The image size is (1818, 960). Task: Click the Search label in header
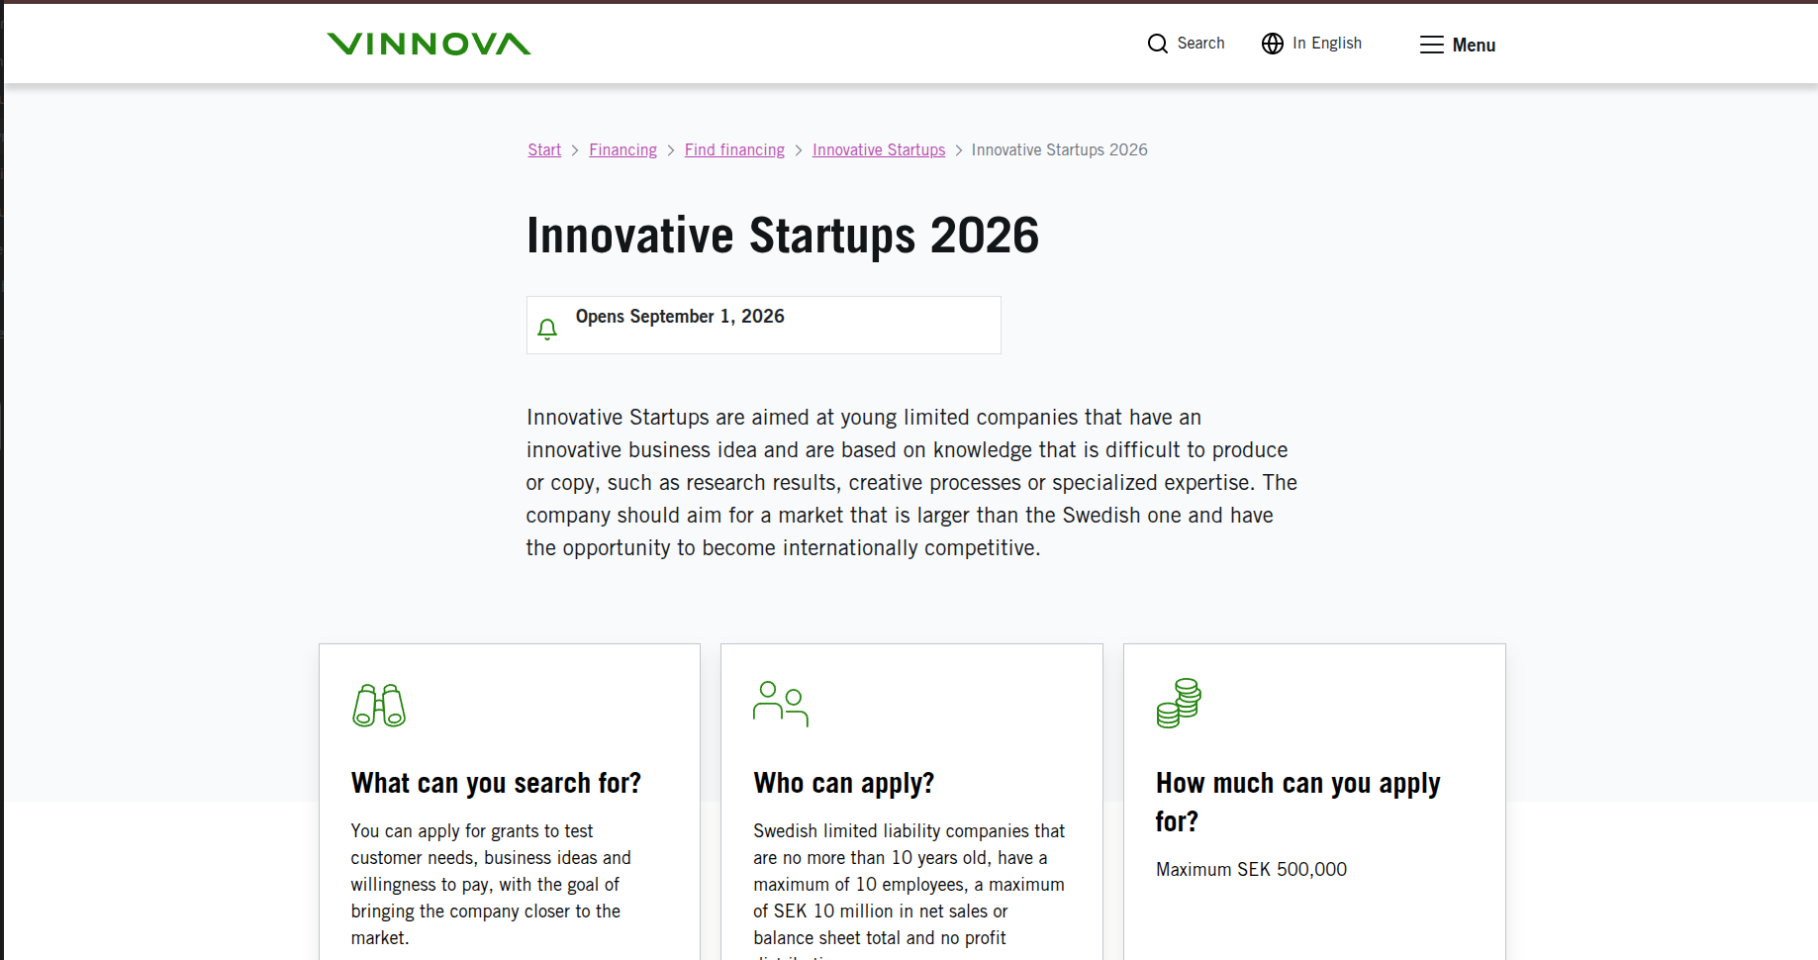click(1200, 44)
